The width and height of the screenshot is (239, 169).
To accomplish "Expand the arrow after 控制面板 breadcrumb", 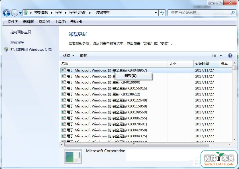I will (52, 13).
